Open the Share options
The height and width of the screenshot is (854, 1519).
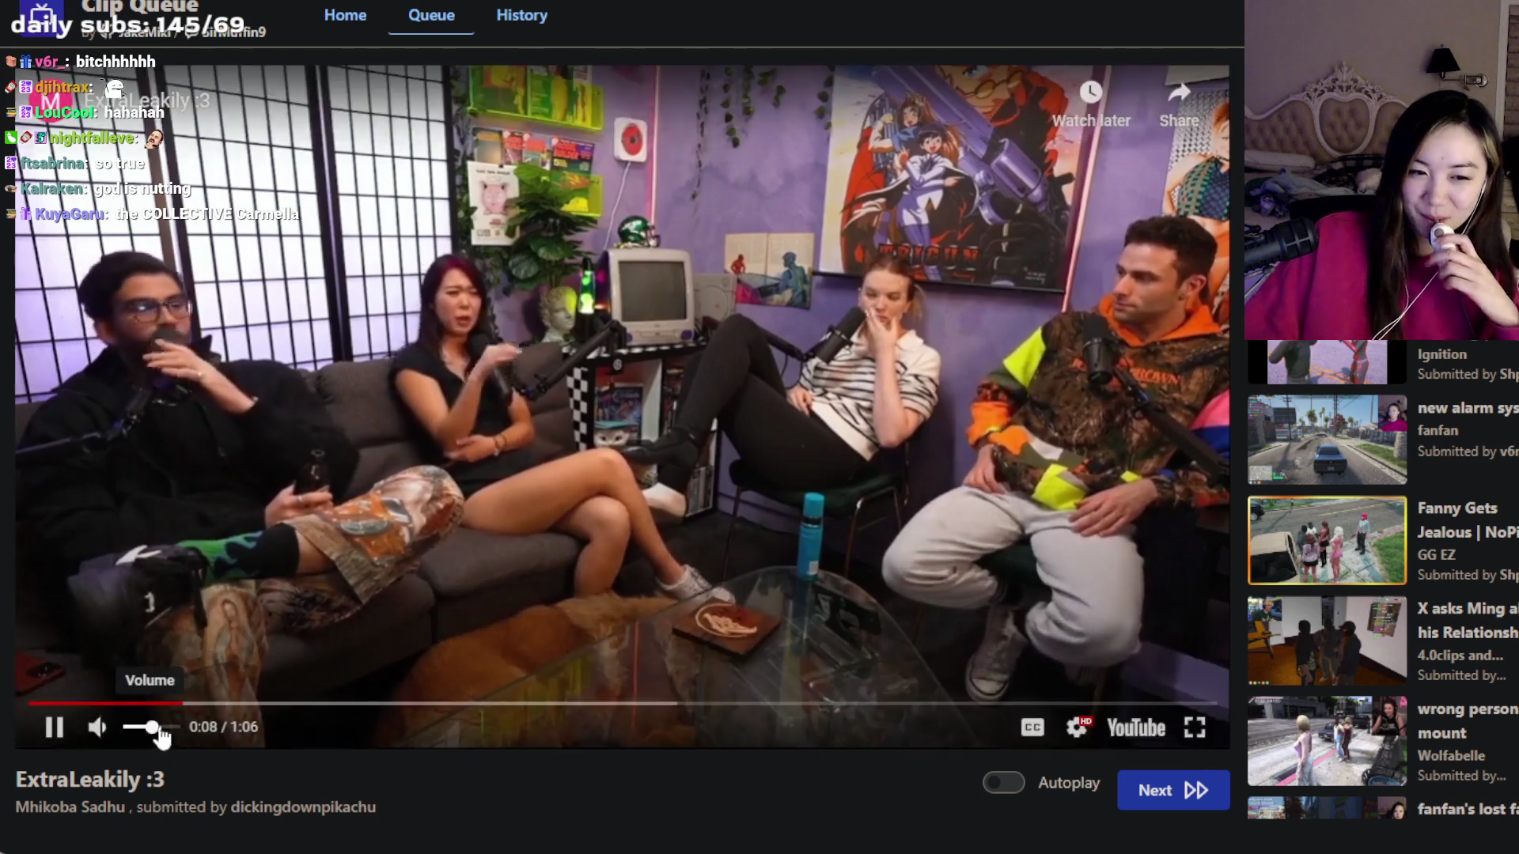pos(1180,93)
